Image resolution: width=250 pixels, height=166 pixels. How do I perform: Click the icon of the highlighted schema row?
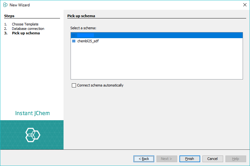click(x=74, y=35)
